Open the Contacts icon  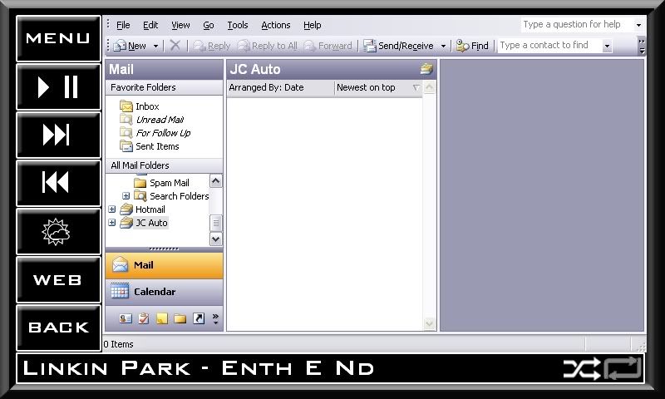(x=126, y=318)
